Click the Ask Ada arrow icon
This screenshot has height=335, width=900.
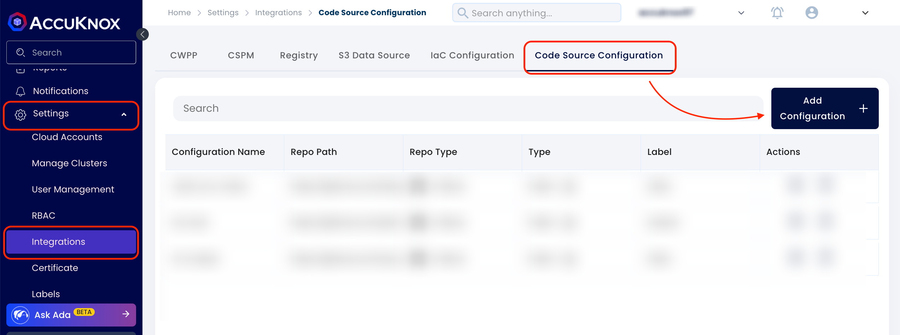point(126,314)
